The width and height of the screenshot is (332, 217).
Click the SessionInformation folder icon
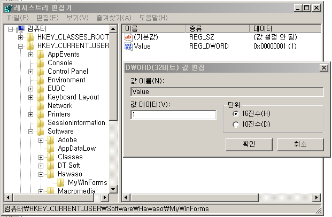point(41,123)
